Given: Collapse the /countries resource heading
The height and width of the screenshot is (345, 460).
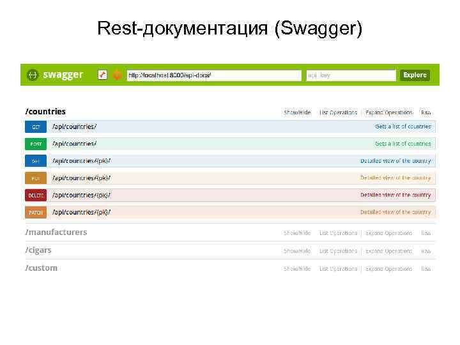Looking at the screenshot, I should [45, 111].
